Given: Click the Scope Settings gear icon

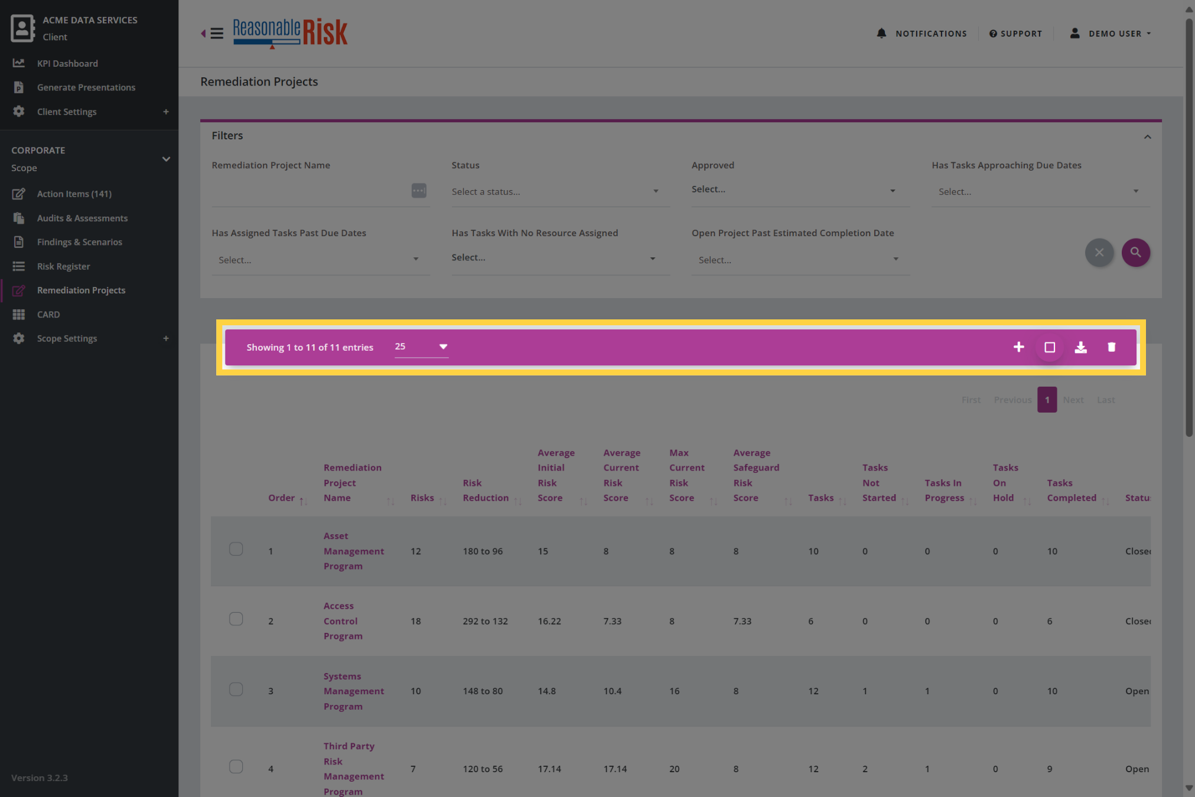Looking at the screenshot, I should [x=19, y=338].
